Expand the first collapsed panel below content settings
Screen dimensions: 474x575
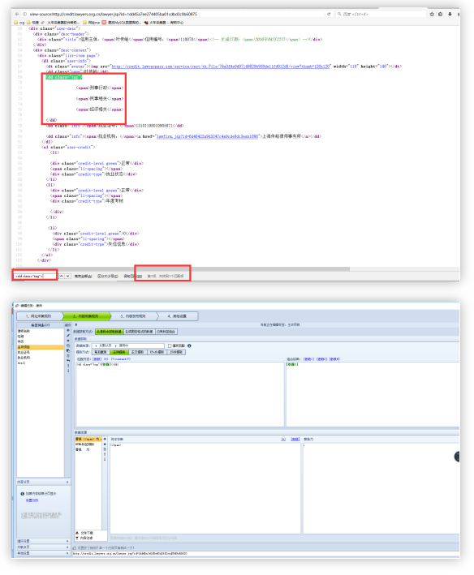tap(43, 541)
